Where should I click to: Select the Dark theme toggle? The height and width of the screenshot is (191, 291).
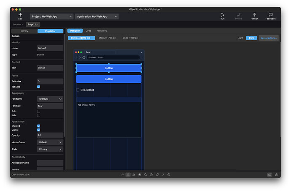tap(251, 38)
